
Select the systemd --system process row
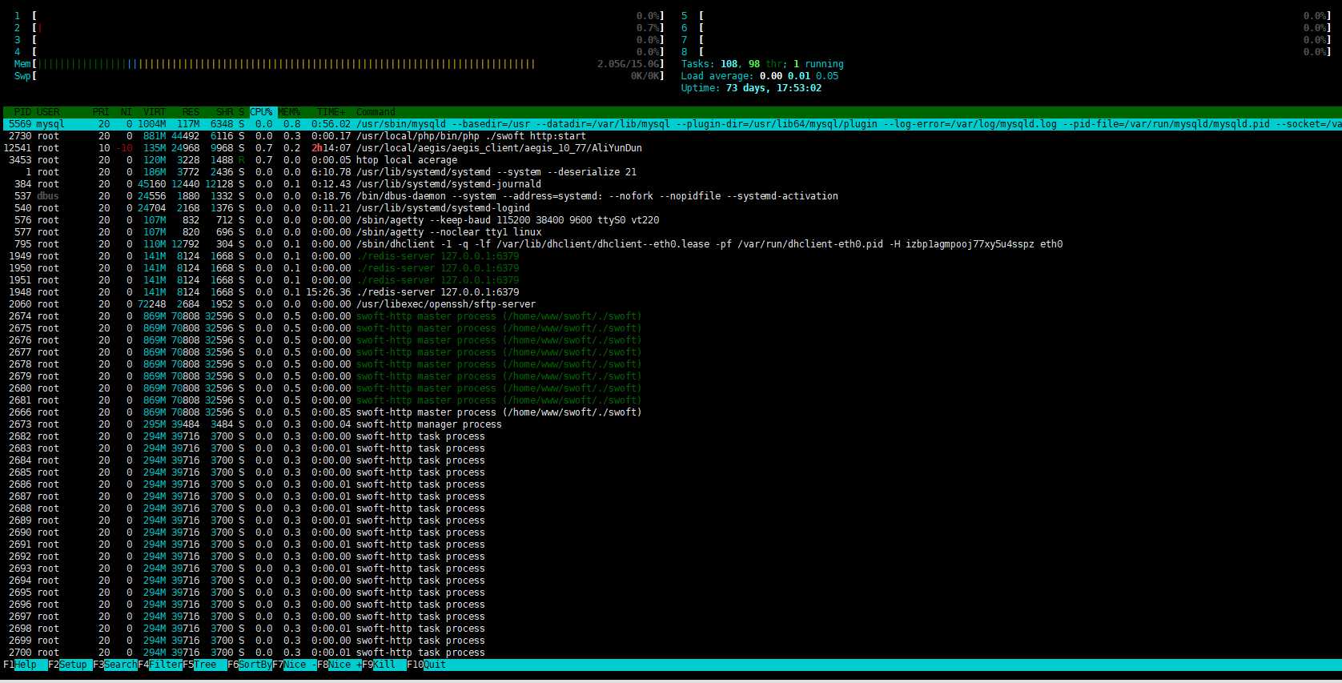pos(671,172)
